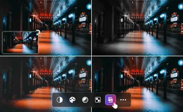Toggle the purple video stabilization button
Image resolution: width=183 pixels, height=112 pixels.
click(111, 100)
